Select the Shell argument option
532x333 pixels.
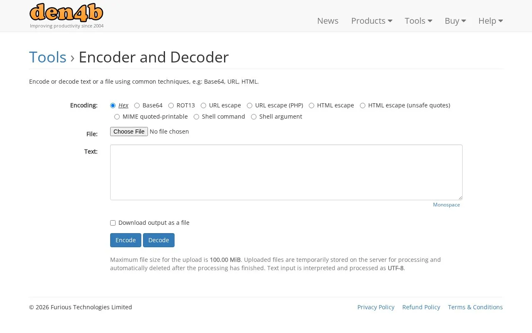pos(254,117)
